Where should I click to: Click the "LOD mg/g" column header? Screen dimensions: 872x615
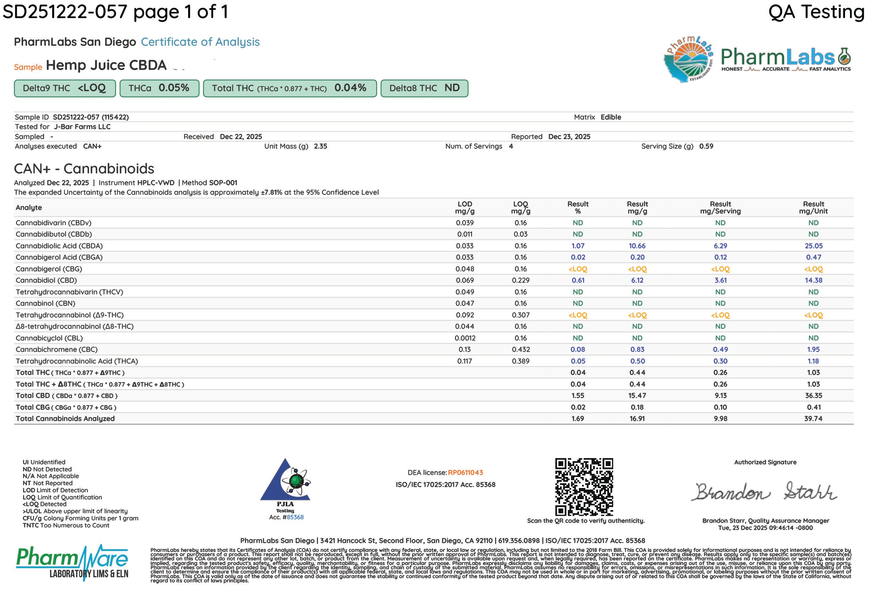[465, 207]
